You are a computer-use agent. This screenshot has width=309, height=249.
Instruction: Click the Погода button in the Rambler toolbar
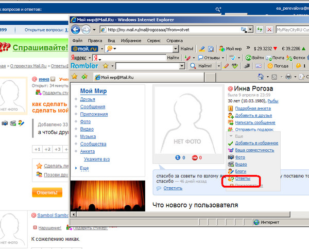coord(278,66)
